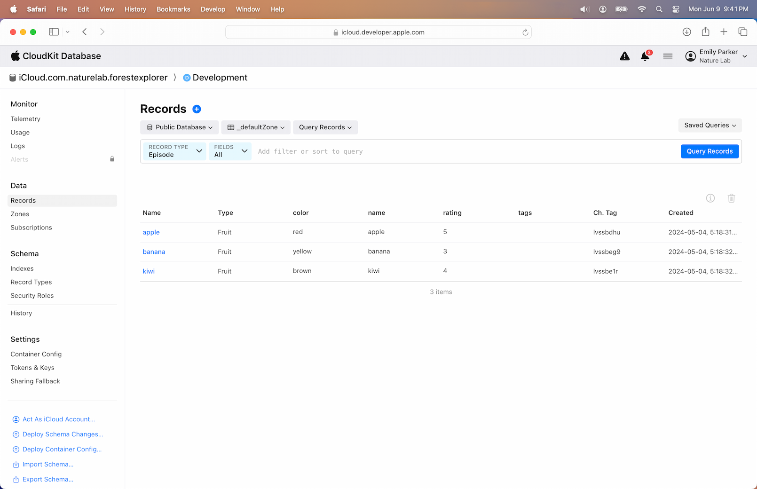757x489 pixels.
Task: Expand the _defaultZone zone dropdown
Action: [256, 127]
